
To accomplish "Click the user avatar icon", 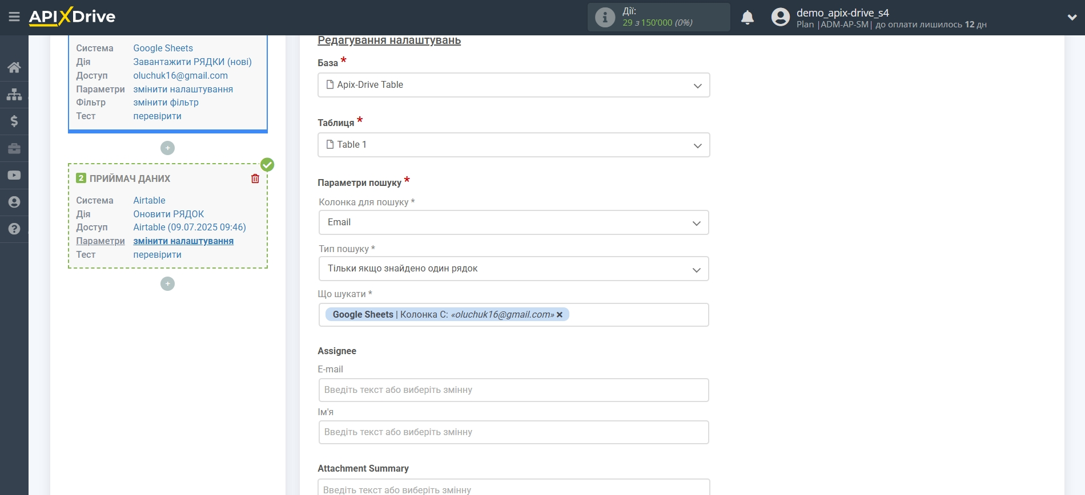I will (781, 17).
